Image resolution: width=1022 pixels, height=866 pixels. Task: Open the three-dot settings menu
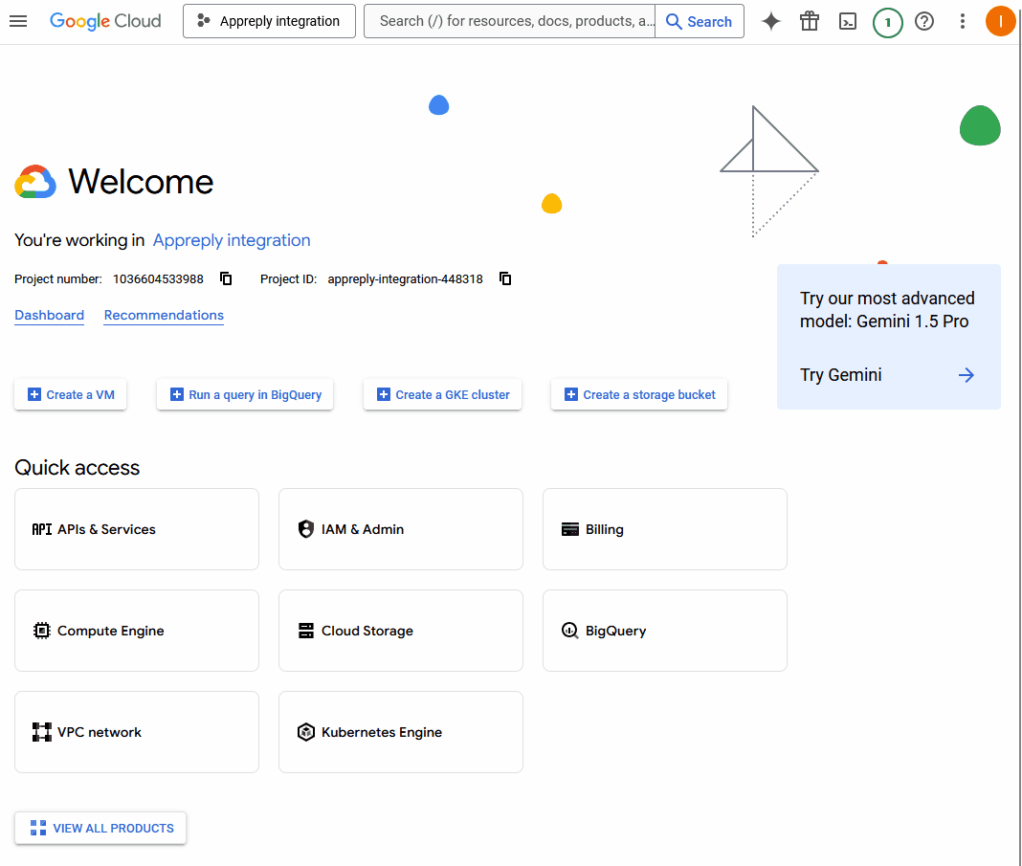(962, 21)
